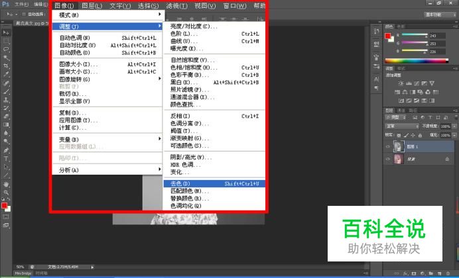Open the 填充 fill slider dropdown
The width and height of the screenshot is (459, 278).
454,136
